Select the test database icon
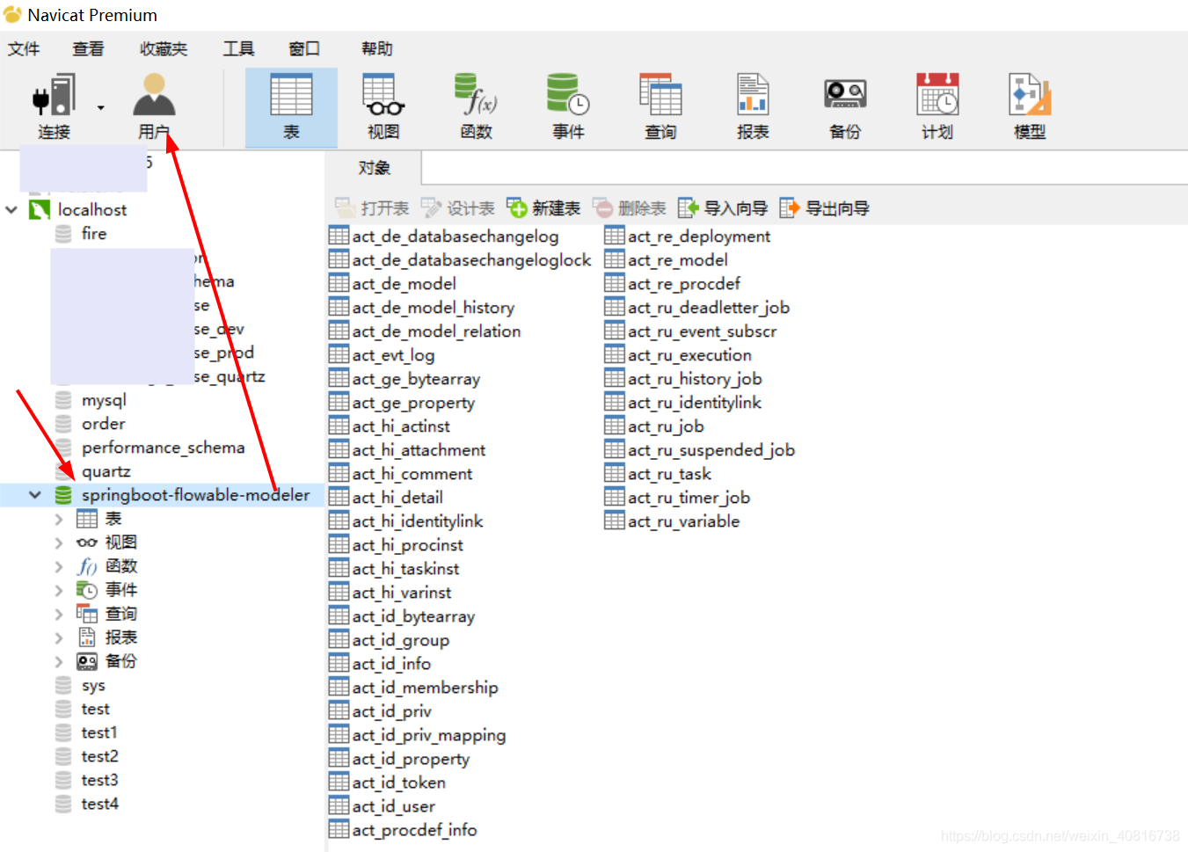This screenshot has width=1188, height=852. click(63, 709)
